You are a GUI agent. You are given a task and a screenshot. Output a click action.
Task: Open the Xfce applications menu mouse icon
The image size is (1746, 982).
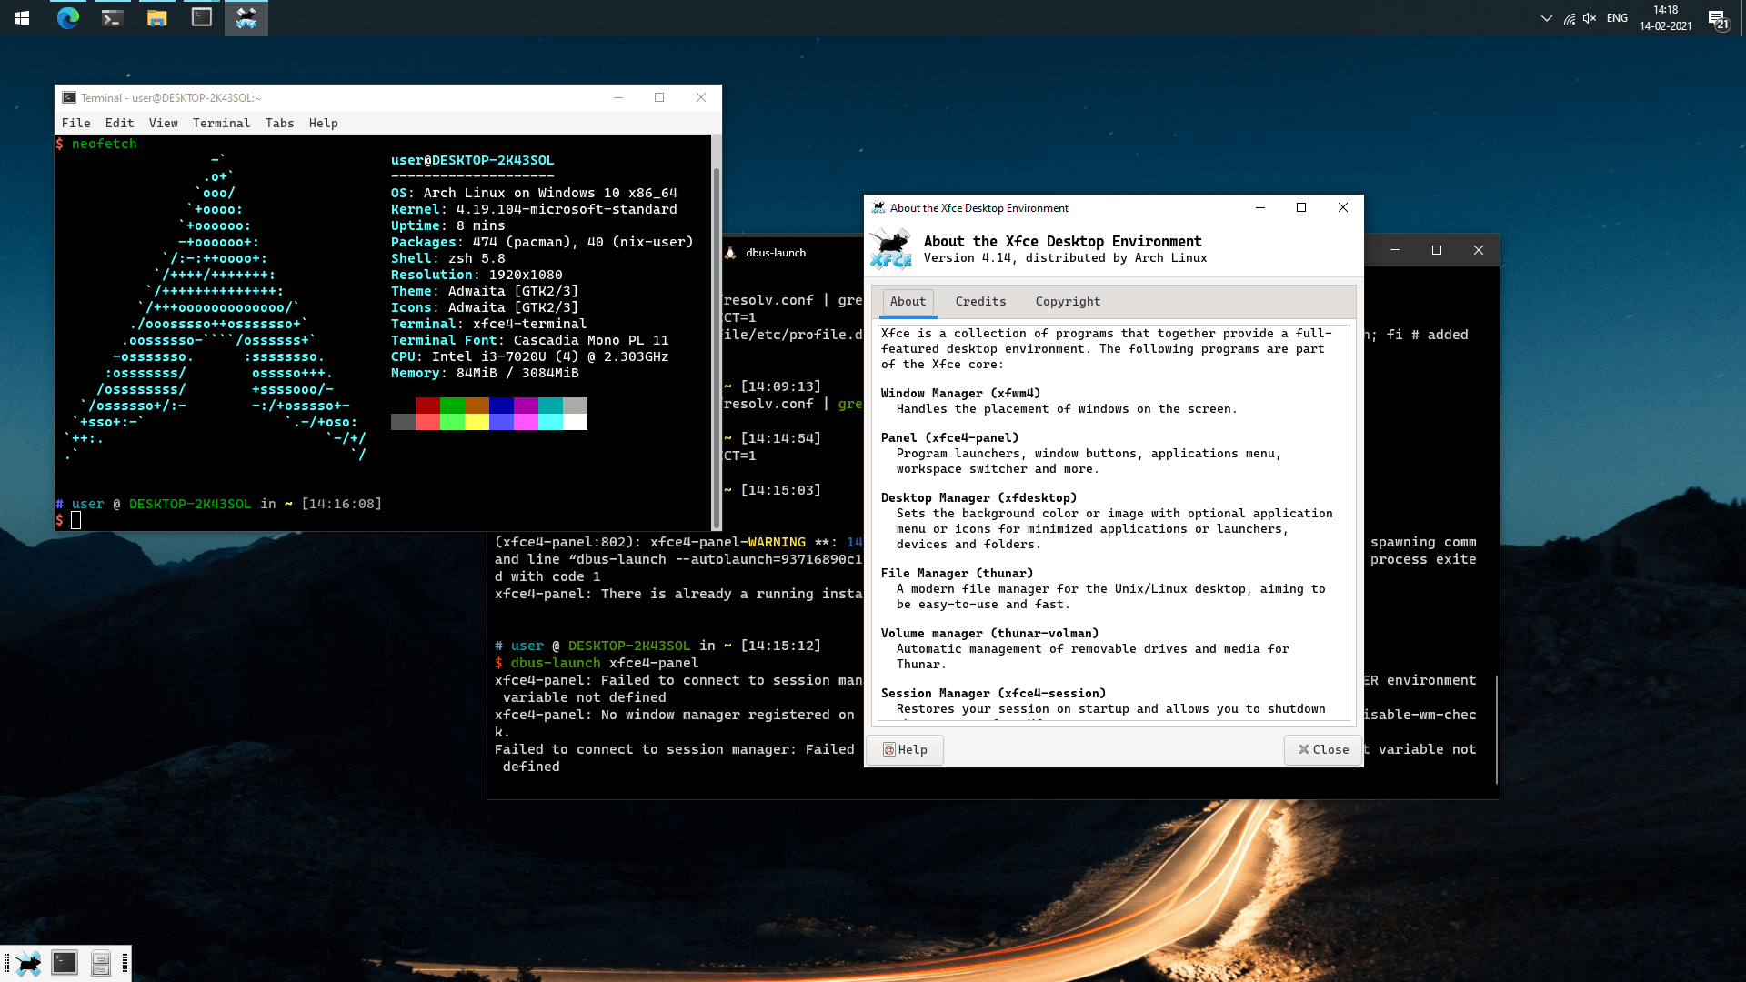coord(28,963)
